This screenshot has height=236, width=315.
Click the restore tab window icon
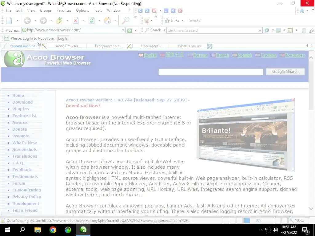click(x=173, y=11)
